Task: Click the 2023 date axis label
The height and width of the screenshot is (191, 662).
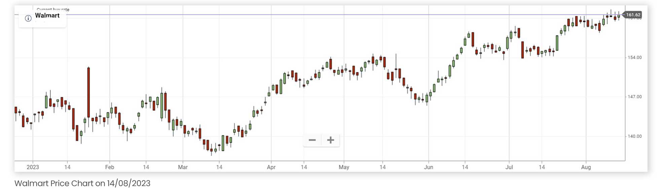Action: 33,167
